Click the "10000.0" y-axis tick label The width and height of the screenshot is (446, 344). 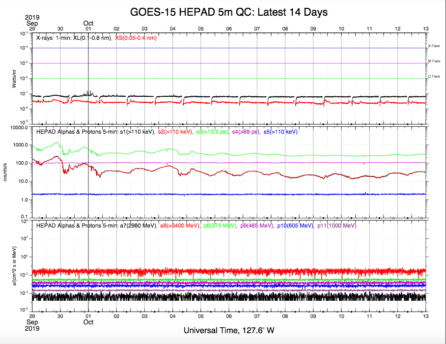[19, 127]
